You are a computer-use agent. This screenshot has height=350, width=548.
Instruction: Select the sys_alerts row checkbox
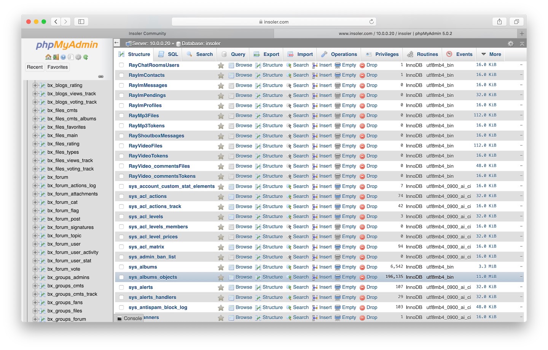tap(121, 287)
